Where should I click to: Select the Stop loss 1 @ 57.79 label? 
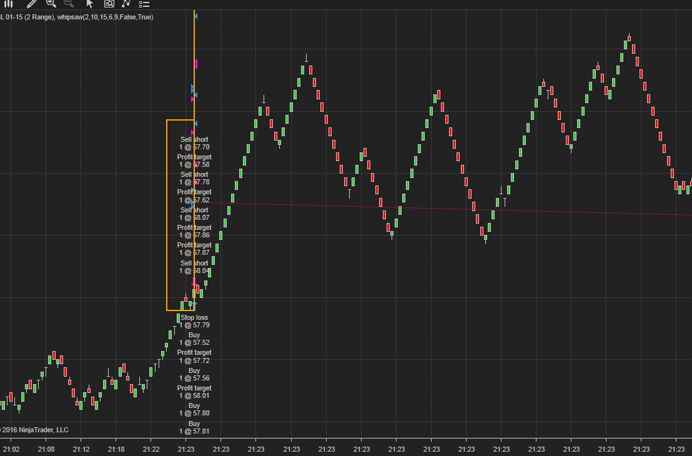(x=194, y=321)
